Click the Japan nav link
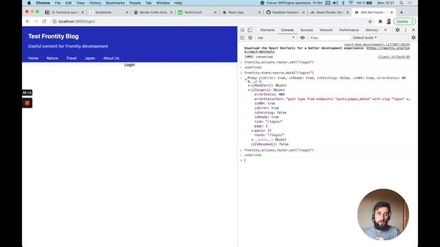Screen dimensions: 440x247 point(90,58)
